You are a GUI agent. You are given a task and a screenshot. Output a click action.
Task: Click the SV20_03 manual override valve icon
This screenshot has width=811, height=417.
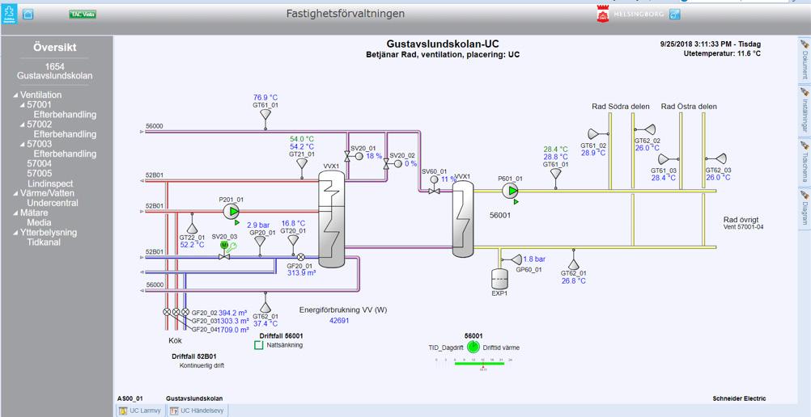(x=224, y=250)
